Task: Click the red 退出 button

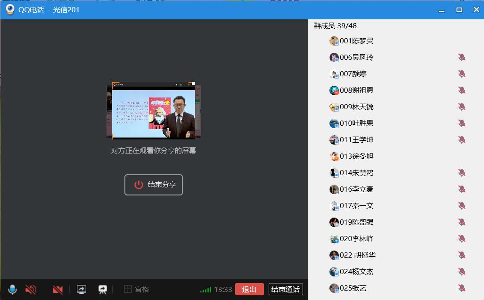Action: [249, 289]
